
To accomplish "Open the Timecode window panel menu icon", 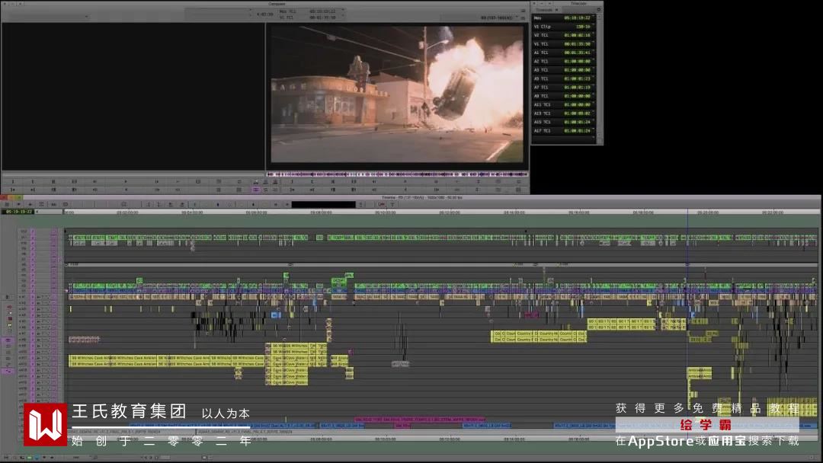I will (x=599, y=9).
